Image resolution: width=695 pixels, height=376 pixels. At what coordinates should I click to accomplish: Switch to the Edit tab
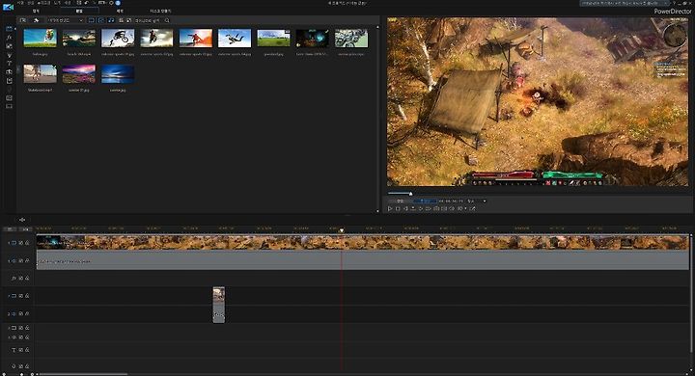click(79, 11)
